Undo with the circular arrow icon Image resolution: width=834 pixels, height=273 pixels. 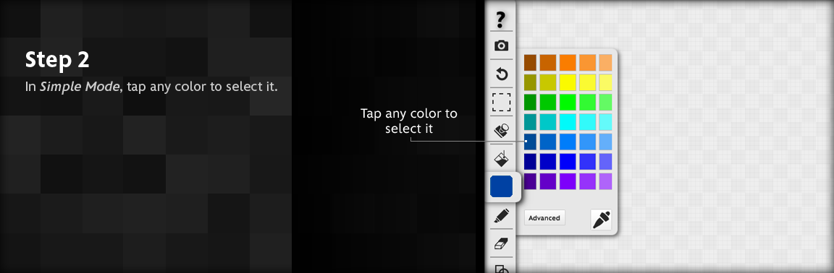pyautogui.click(x=501, y=74)
